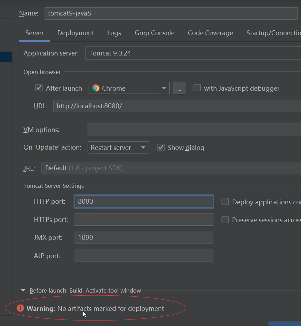Click the red warning error icon
The height and width of the screenshot is (326, 301).
tap(20, 308)
